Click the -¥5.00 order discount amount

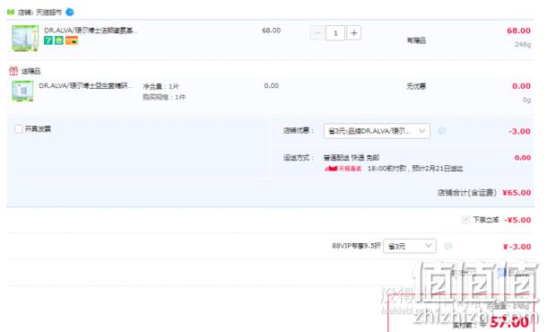point(517,220)
